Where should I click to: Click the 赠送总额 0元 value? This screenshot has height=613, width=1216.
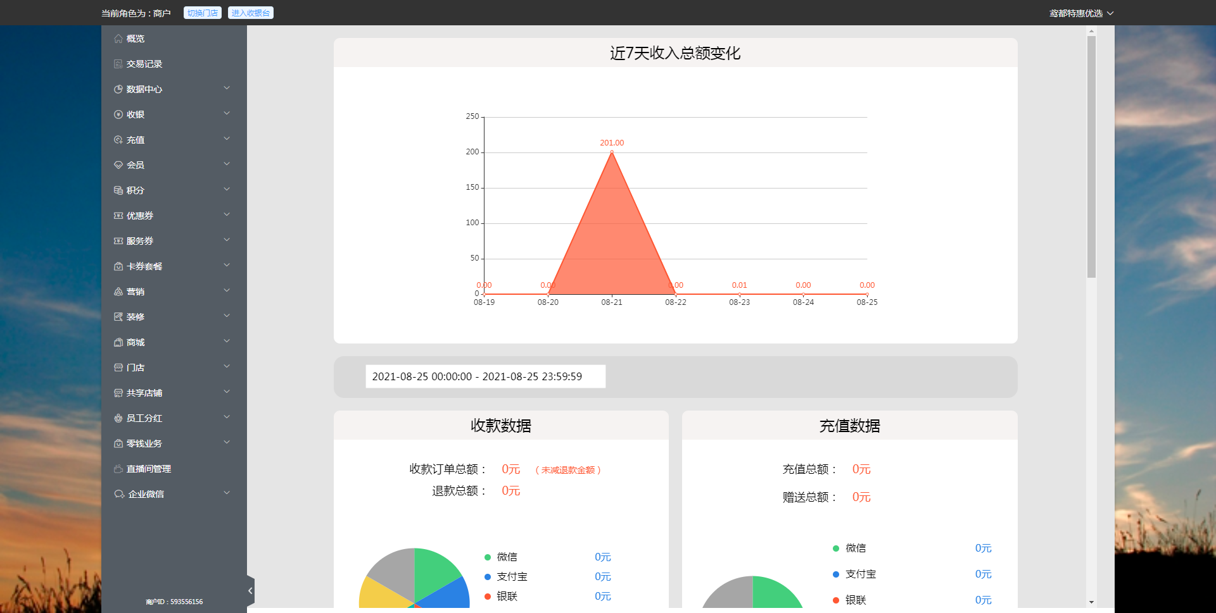point(861,497)
